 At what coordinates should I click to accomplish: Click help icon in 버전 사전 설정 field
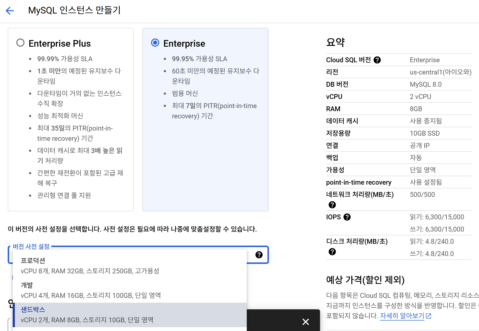(x=259, y=255)
